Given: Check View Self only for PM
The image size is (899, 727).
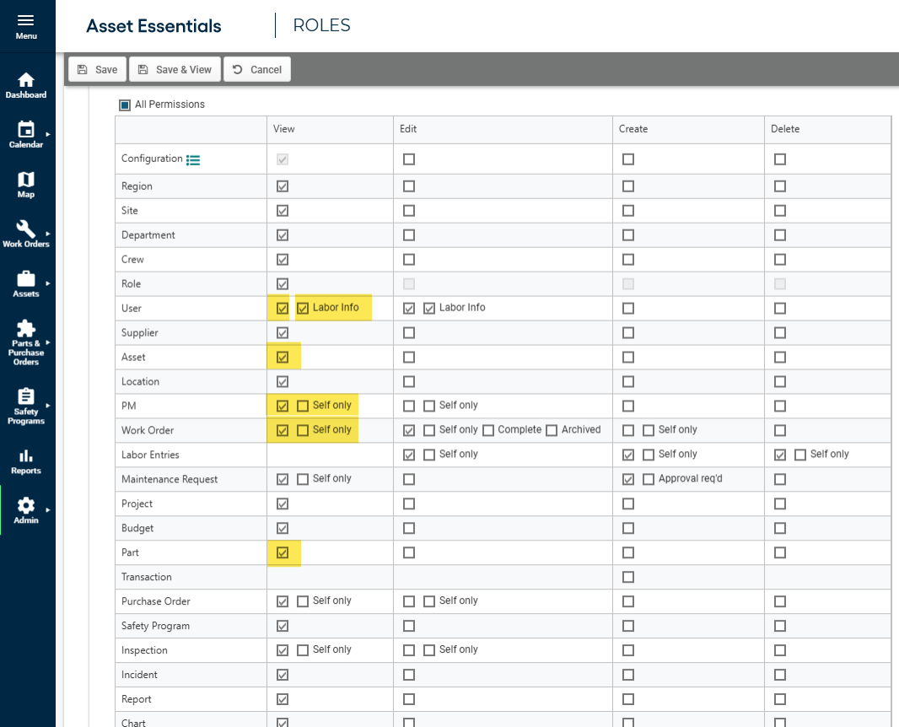Looking at the screenshot, I should 303,406.
